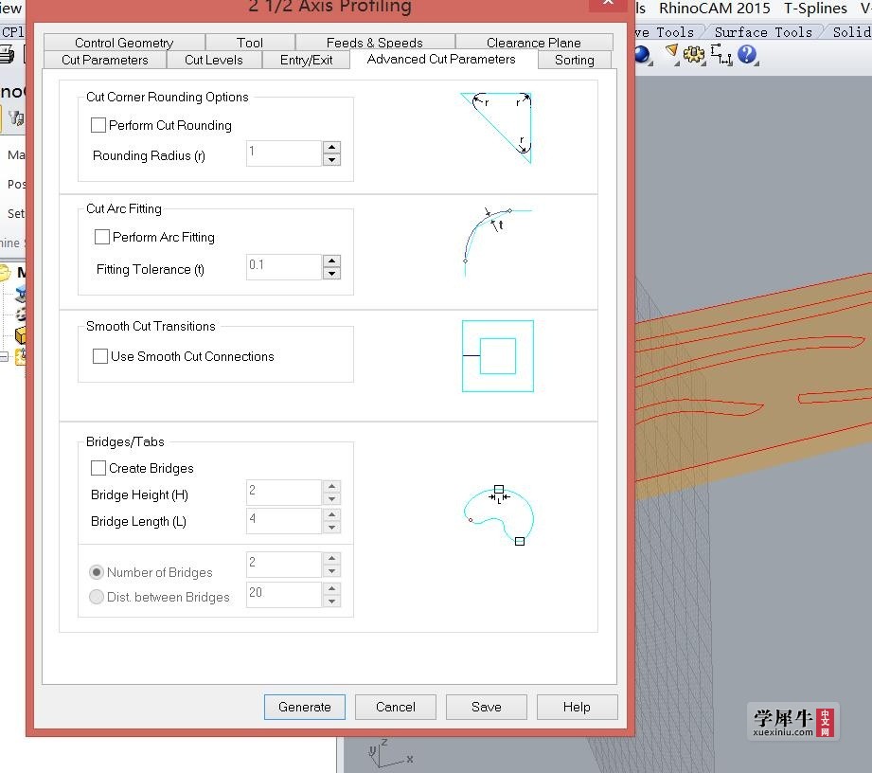Image resolution: width=872 pixels, height=773 pixels.
Task: Click the Cancel button
Action: pyautogui.click(x=396, y=707)
